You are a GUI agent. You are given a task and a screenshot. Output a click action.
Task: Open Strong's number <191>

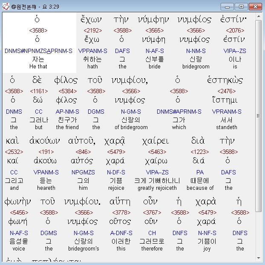(46, 152)
